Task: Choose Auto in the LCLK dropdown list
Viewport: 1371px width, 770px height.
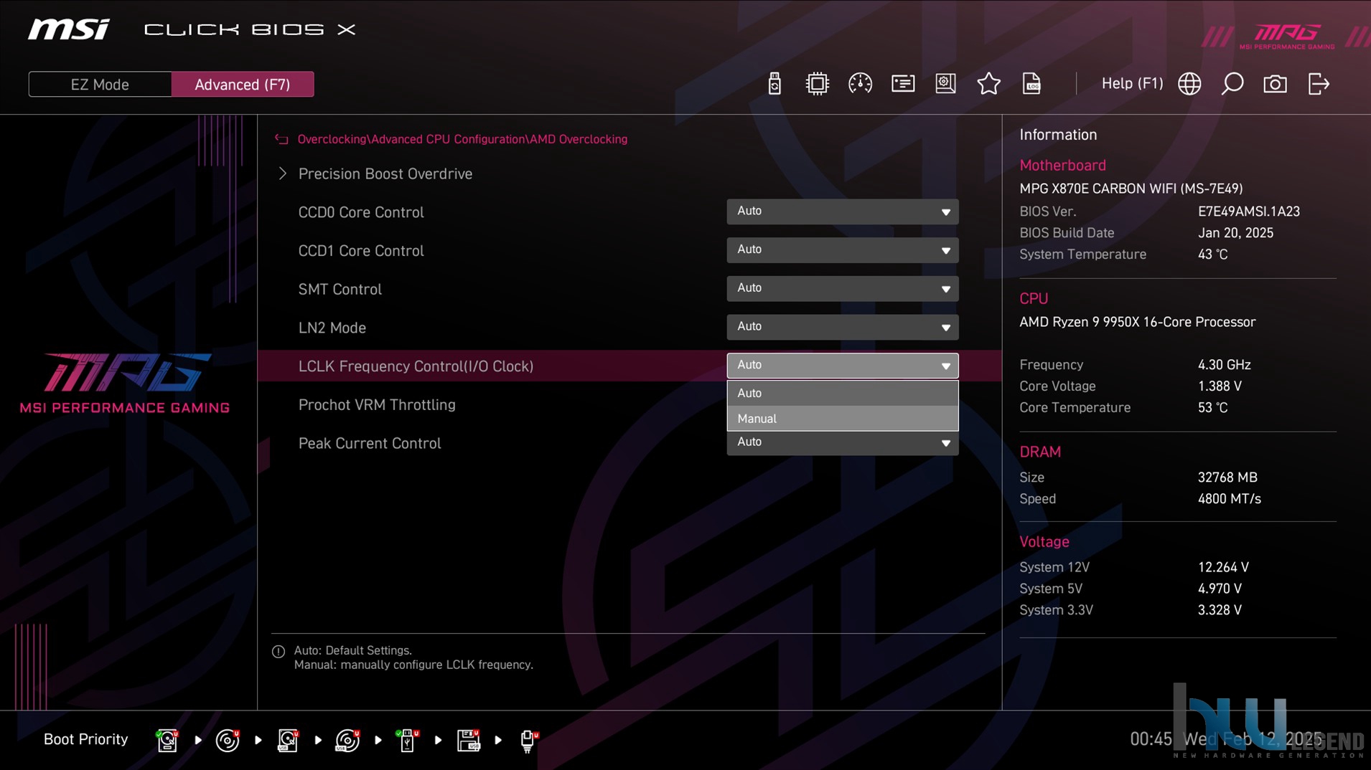Action: (842, 393)
